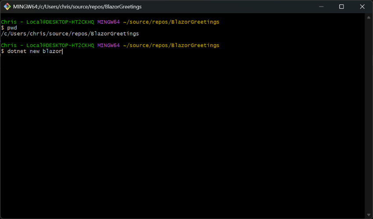Maximize the Git Bash terminal window
The height and width of the screenshot is (219, 373).
(341, 7)
